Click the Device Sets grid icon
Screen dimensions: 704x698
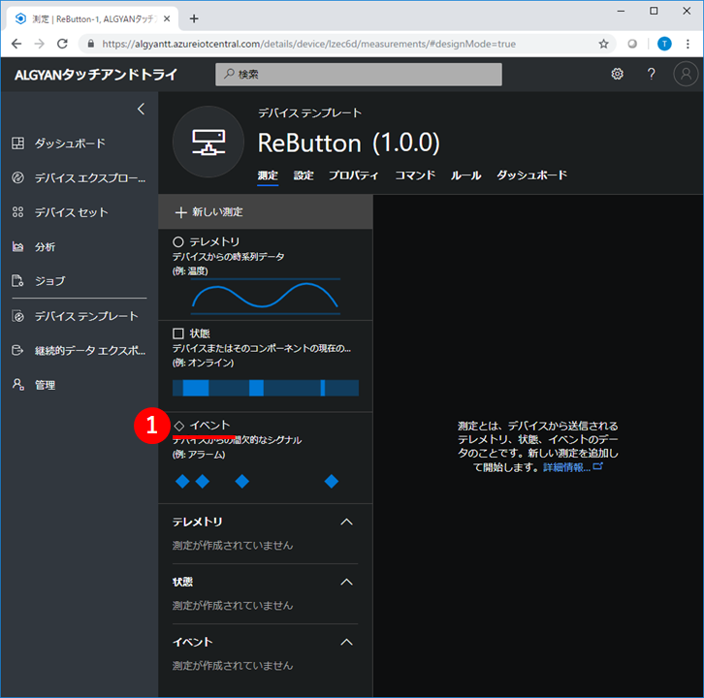(18, 212)
